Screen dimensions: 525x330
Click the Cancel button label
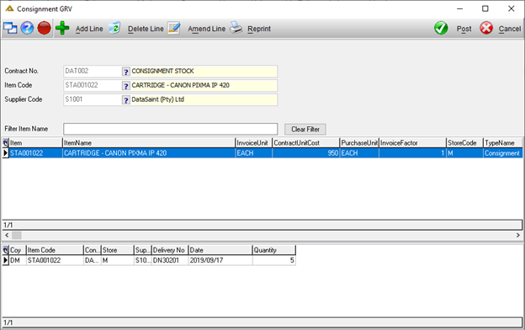pyautogui.click(x=510, y=29)
